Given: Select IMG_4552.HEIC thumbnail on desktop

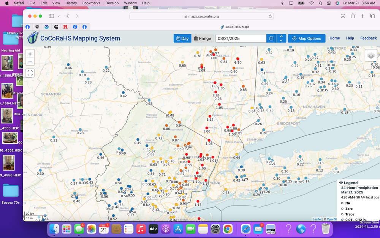Looking at the screenshot, I should click(x=10, y=138).
